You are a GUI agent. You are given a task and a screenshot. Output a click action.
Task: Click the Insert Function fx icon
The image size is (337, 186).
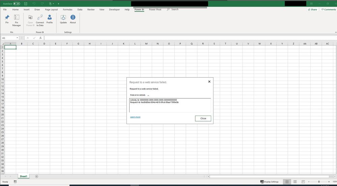(40, 38)
